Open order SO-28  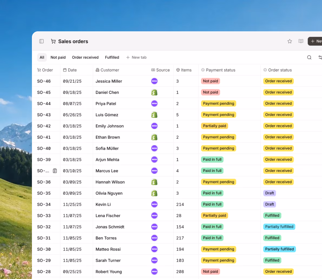44,272
